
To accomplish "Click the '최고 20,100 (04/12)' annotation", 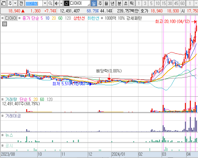I will click(172, 22).
